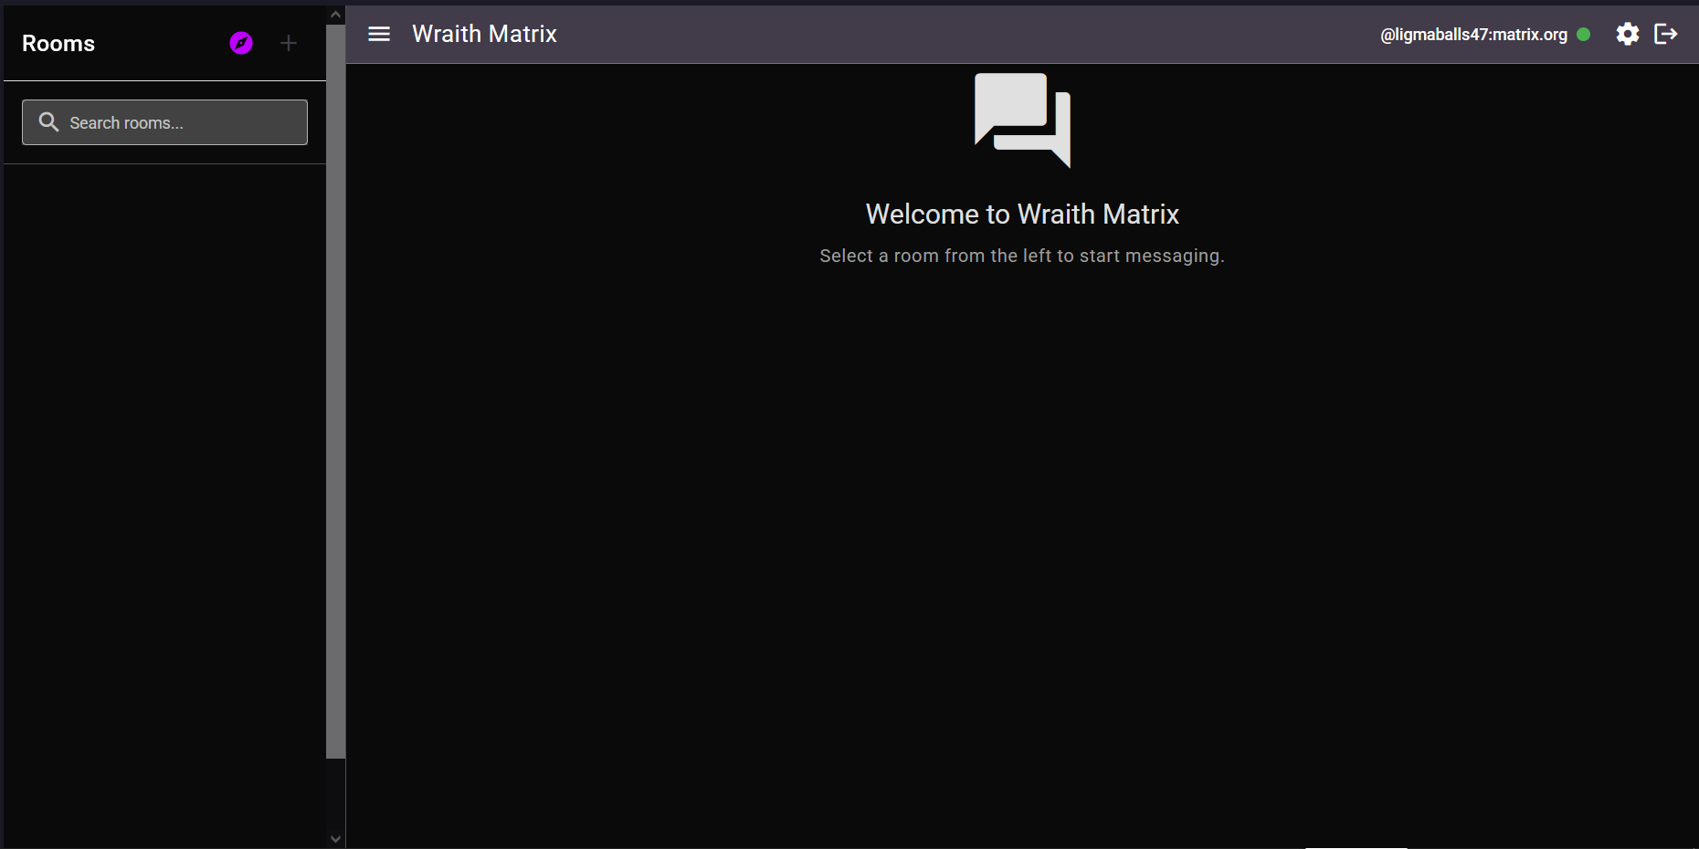Click the select a room instruction text
1699x849 pixels.
(x=1021, y=256)
